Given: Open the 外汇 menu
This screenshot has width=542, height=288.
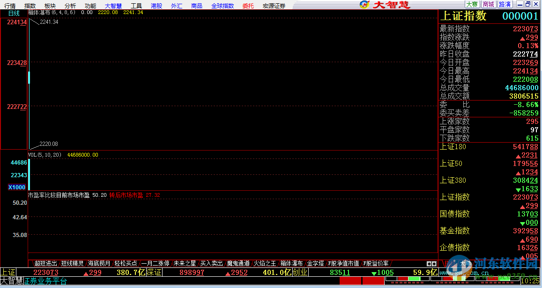Looking at the screenshot, I should tap(176, 6).
